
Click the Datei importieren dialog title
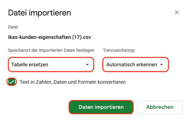(x=39, y=13)
